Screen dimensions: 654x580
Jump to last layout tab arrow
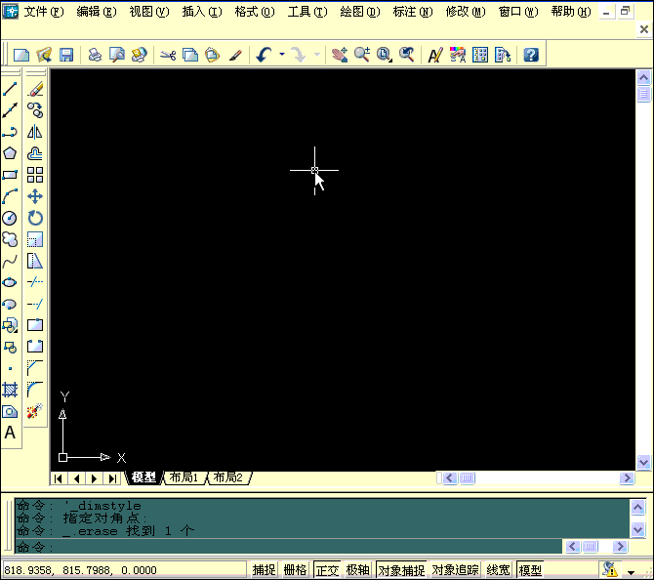pyautogui.click(x=112, y=478)
